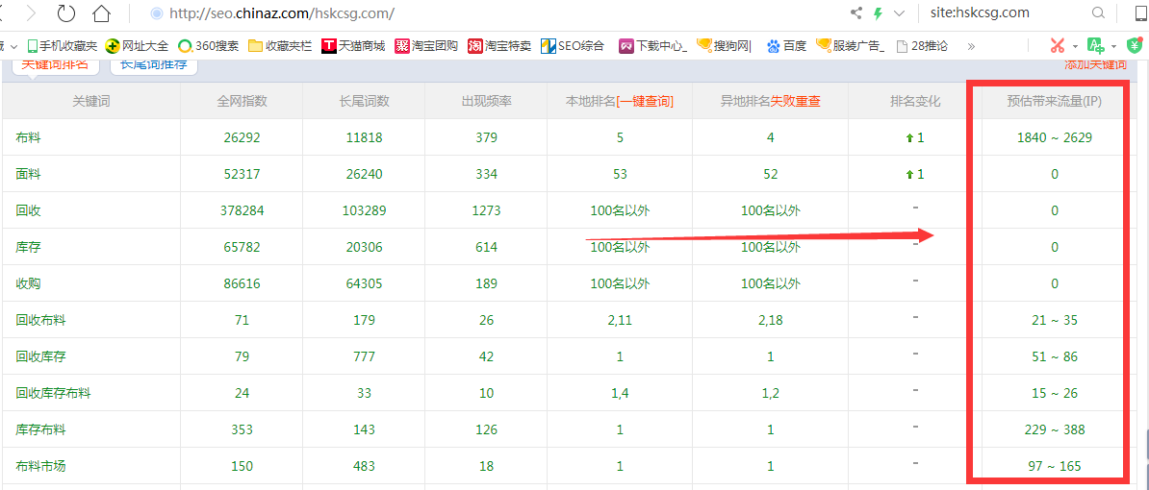
Task: Click the browser refresh icon
Action: coord(66,13)
